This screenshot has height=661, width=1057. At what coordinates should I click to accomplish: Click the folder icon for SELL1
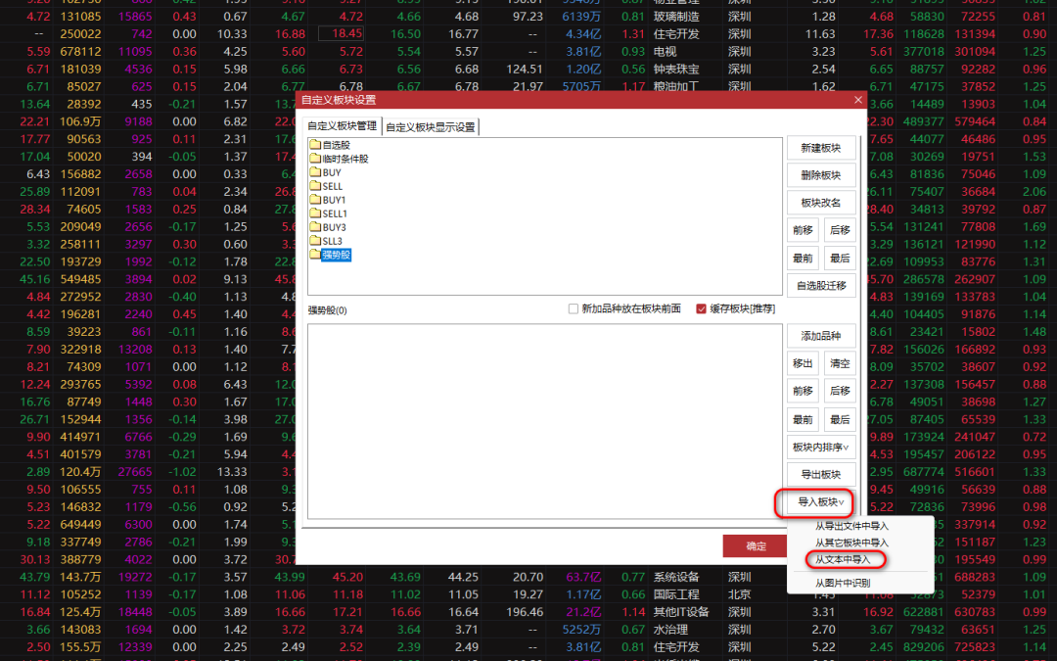315,213
